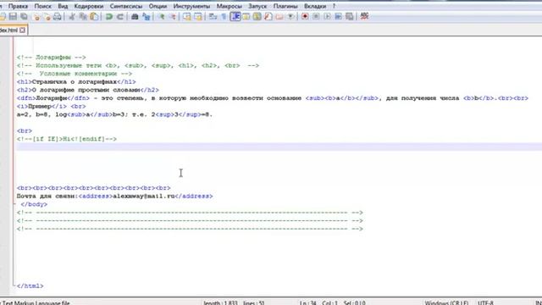
Task: Click the Save recorded macro icon
Action: 350,16
